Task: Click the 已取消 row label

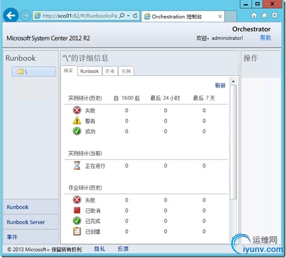Action: tap(93, 211)
